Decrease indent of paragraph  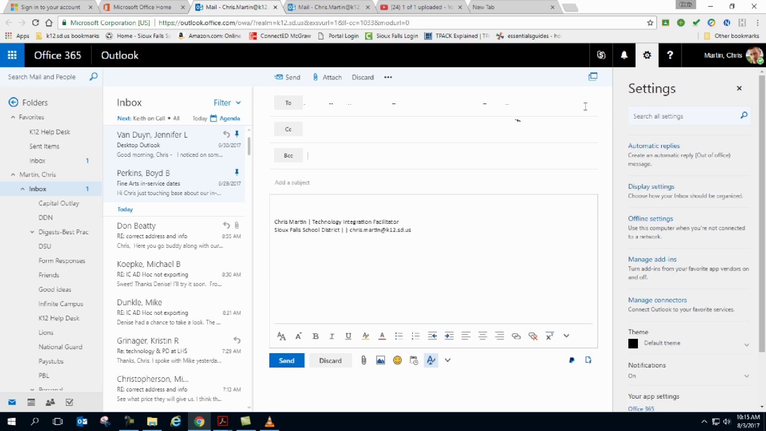point(432,336)
